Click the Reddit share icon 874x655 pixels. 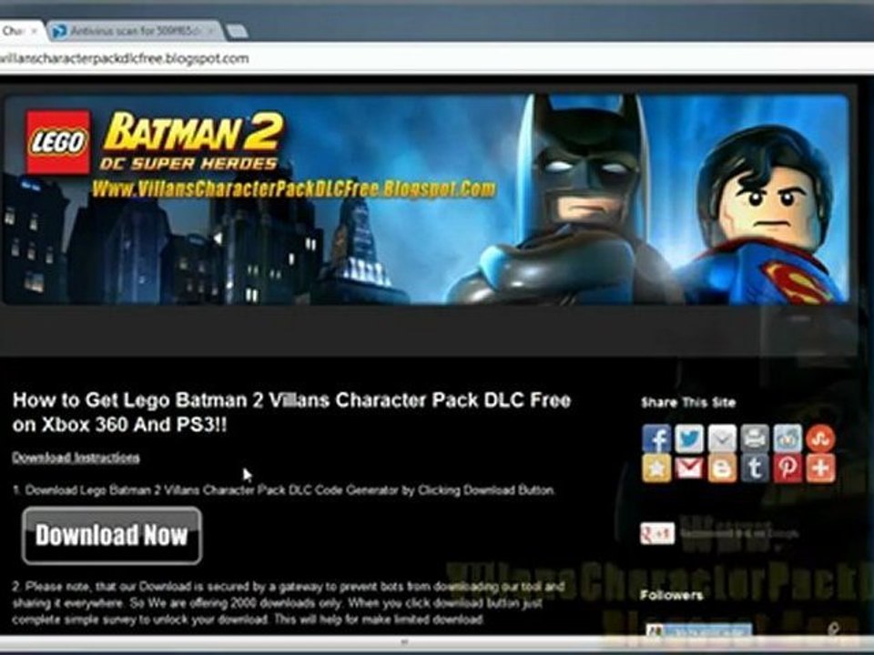coord(788,438)
